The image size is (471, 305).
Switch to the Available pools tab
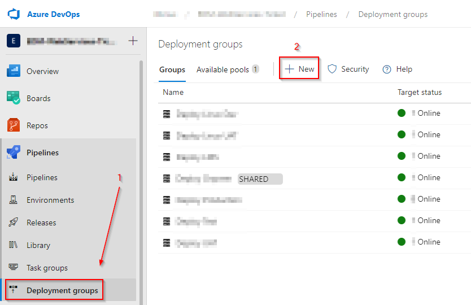(223, 69)
